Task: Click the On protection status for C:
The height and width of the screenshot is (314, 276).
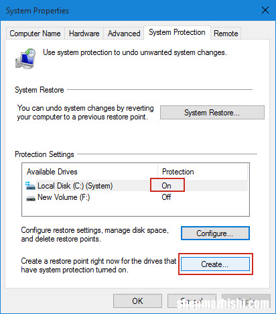Action: [x=167, y=186]
